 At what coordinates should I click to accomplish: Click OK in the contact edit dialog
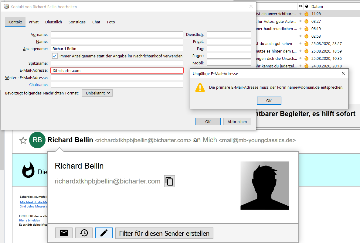pyautogui.click(x=208, y=122)
